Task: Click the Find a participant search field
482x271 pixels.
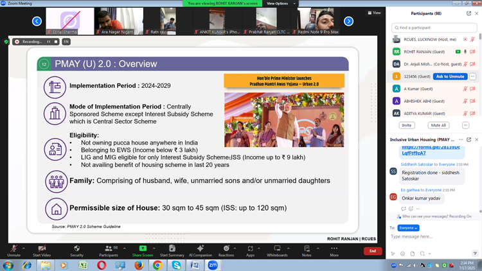Action: (434, 28)
